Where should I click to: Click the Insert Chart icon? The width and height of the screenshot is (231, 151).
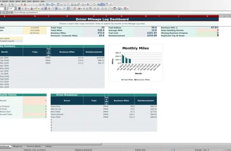pyautogui.click(x=75, y=5)
